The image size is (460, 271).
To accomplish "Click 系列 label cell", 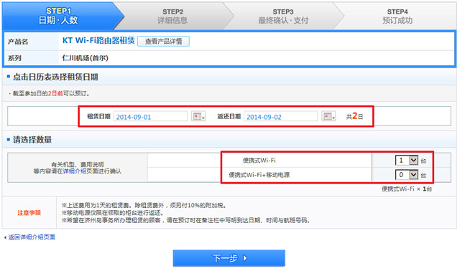I will point(31,58).
